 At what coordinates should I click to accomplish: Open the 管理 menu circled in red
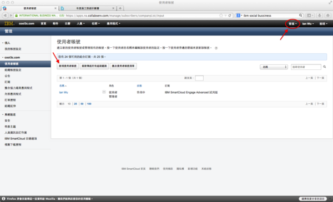tap(292, 23)
